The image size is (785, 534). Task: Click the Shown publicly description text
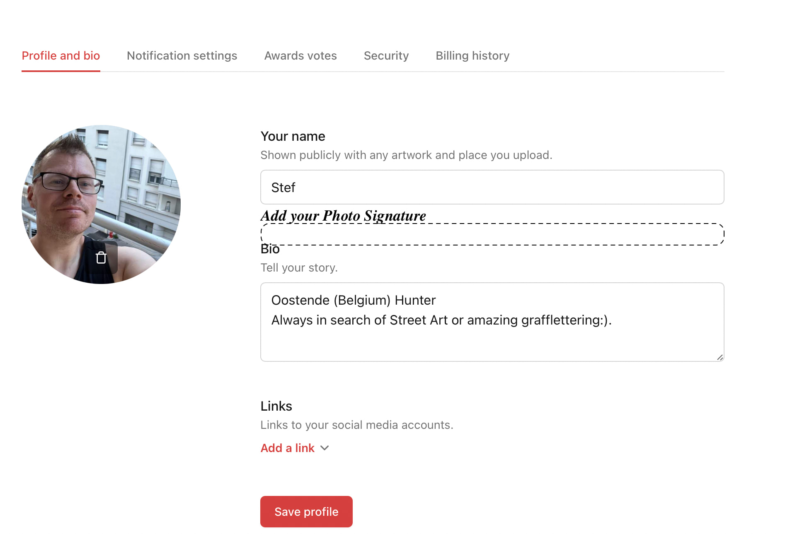406,155
